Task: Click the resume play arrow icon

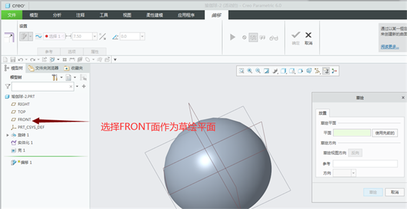Action: pos(233,37)
